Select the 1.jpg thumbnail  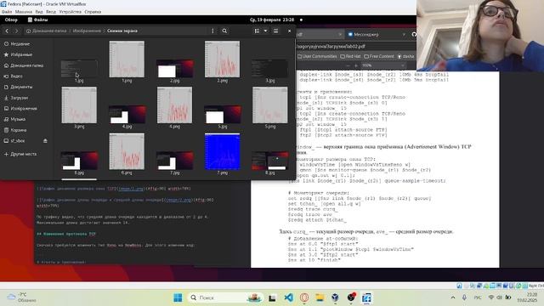pyautogui.click(x=79, y=69)
